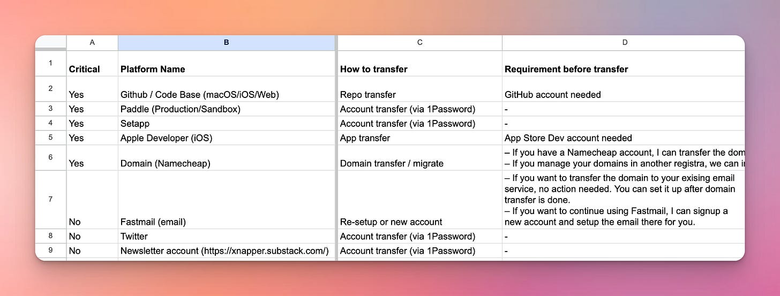
Task: Click the 'Yes' cell in Github row
Action: [x=92, y=89]
